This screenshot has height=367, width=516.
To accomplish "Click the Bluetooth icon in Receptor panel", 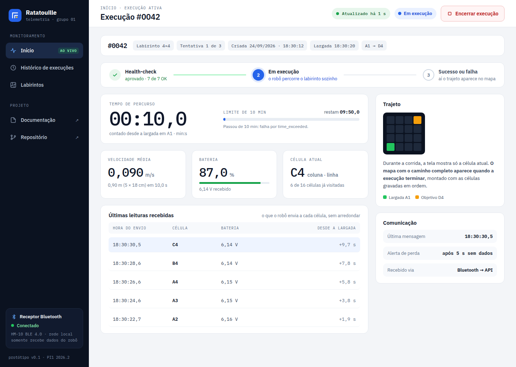I will pos(14,317).
